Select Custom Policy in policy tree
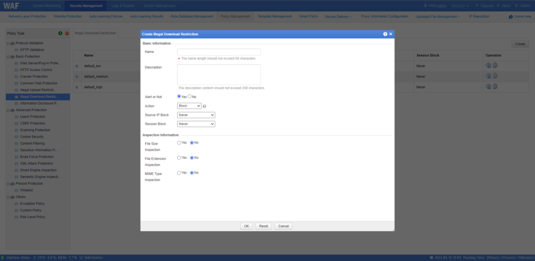The width and height of the screenshot is (535, 261). pyautogui.click(x=30, y=210)
